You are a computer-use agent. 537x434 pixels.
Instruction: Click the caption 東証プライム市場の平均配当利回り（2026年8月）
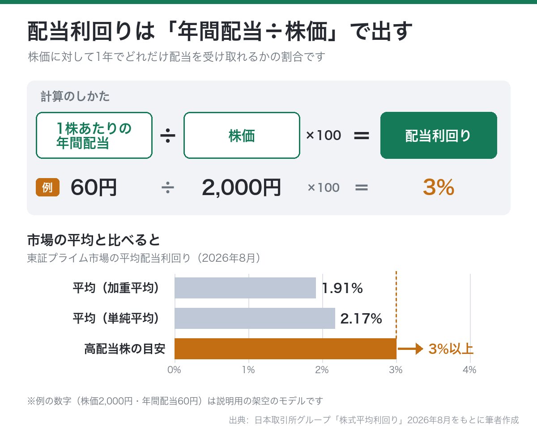pyautogui.click(x=144, y=258)
